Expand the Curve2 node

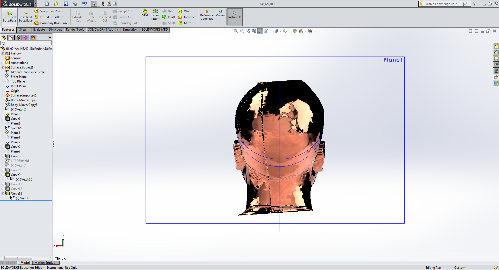[3, 147]
